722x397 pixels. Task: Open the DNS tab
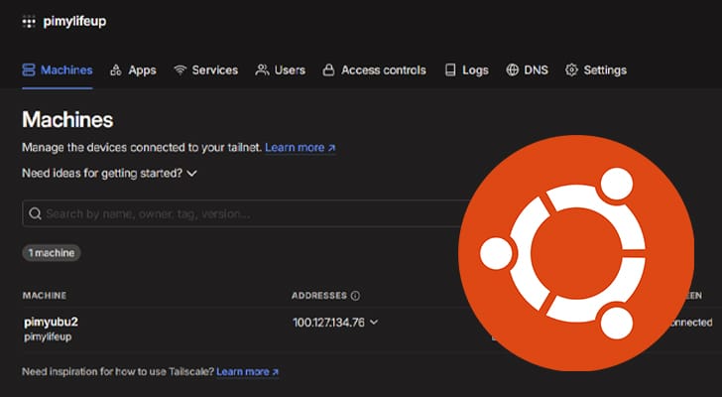click(528, 70)
